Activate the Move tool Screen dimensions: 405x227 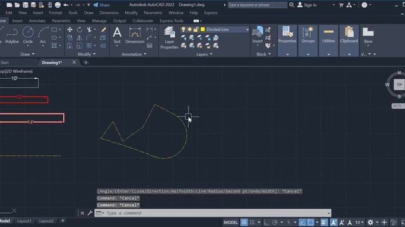70,30
